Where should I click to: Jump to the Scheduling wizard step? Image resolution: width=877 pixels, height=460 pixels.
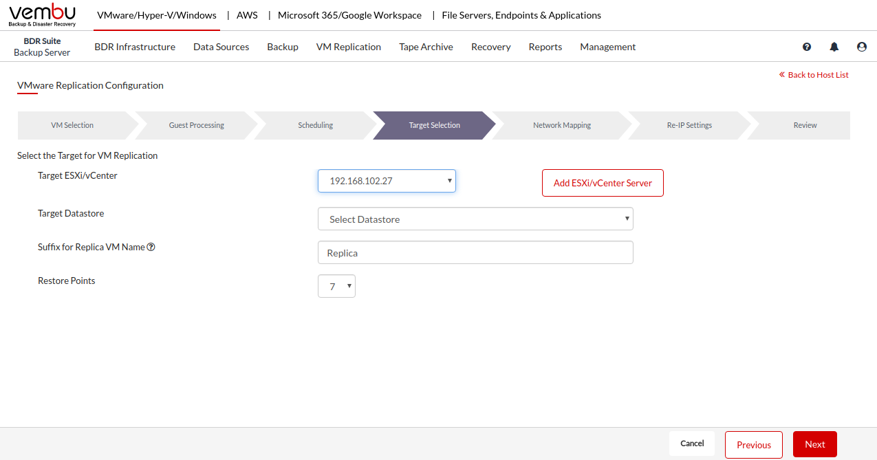(x=315, y=125)
